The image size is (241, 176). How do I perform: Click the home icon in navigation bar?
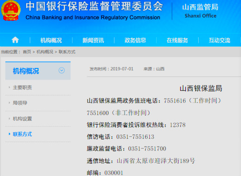pos(15,40)
